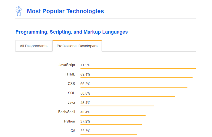
Task: Click the Bash/Shell 40.4% bar
Action: [113, 115]
